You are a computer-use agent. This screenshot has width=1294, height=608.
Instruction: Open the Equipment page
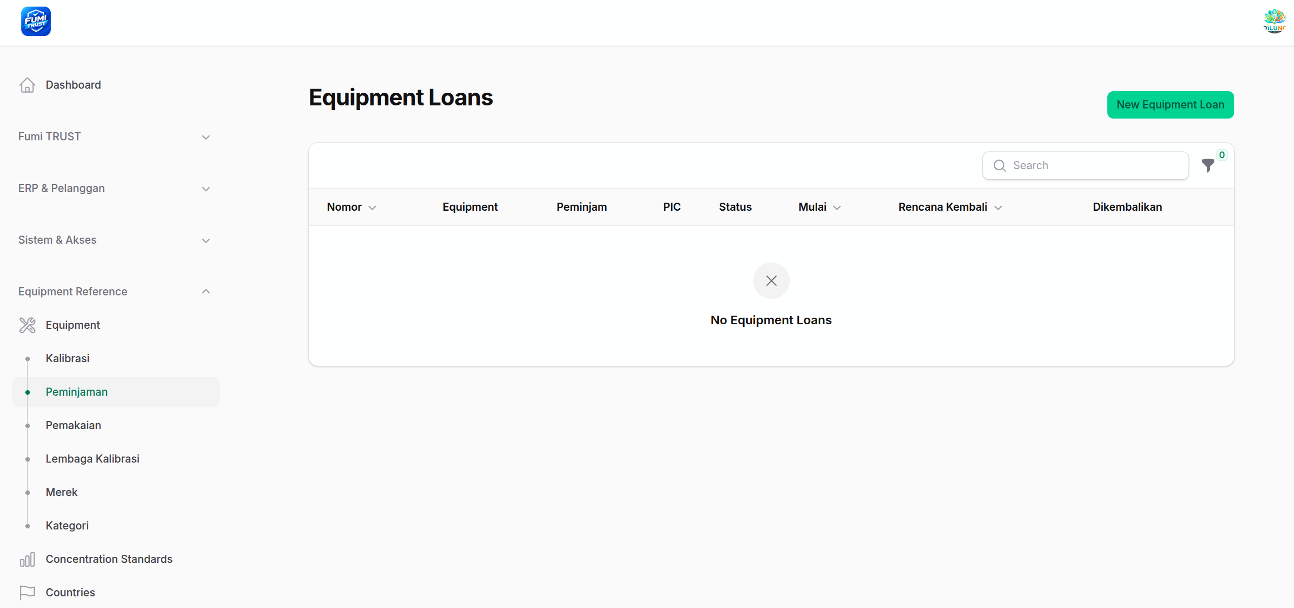(116, 325)
